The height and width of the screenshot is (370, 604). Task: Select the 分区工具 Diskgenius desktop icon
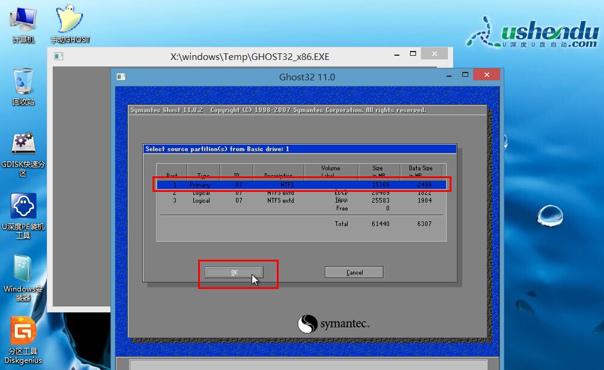click(x=23, y=341)
